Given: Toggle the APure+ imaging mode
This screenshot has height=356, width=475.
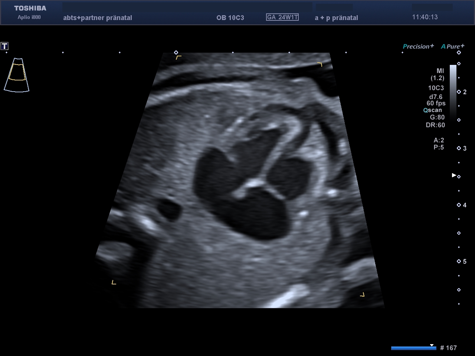Looking at the screenshot, I should pyautogui.click(x=452, y=46).
